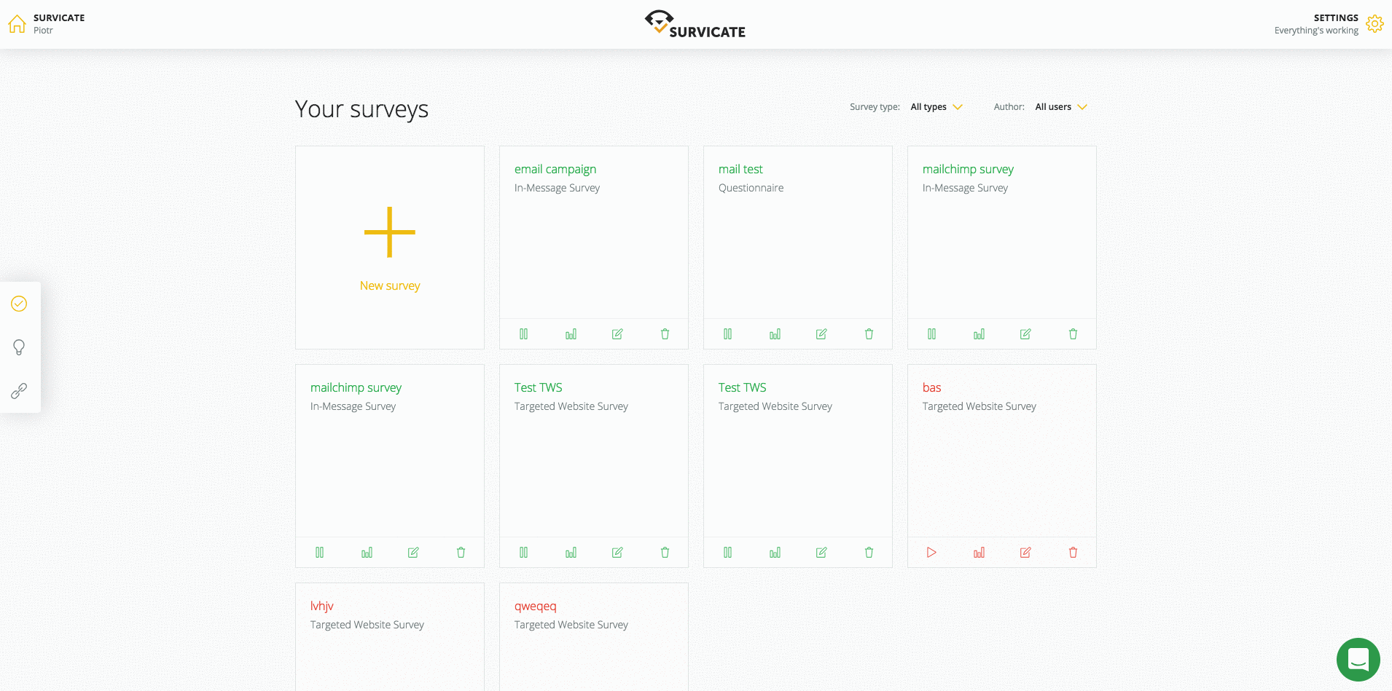This screenshot has height=691, width=1392.
Task: View results chart of email campaign survey
Action: [571, 334]
